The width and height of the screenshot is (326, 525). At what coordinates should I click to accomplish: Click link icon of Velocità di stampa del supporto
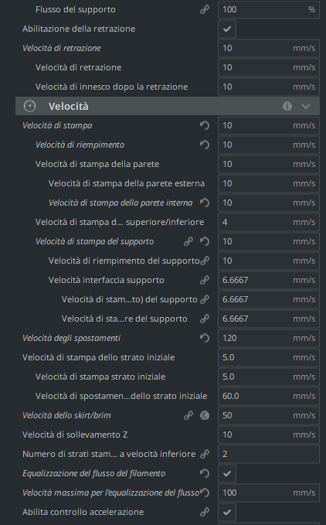point(188,241)
